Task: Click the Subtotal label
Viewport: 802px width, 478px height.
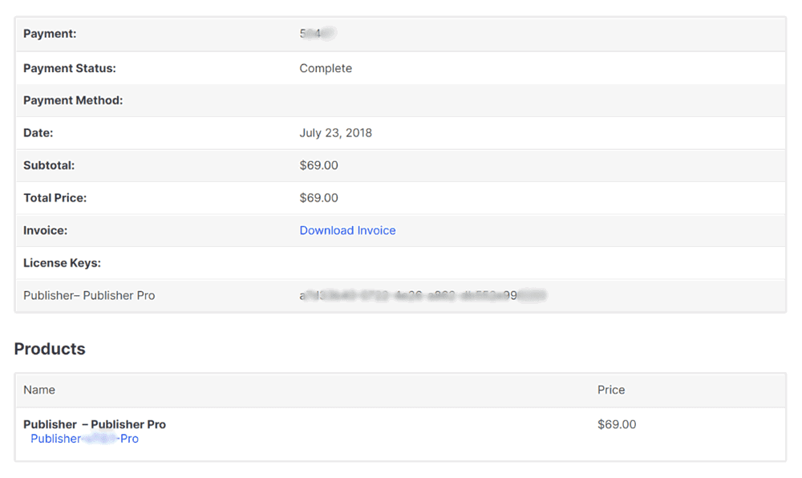Action: click(48, 165)
